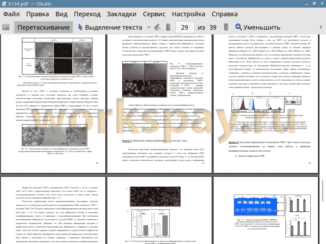Image resolution: width=326 pixels, height=244 pixels.
Task: Click paragraph starting 'Морфология моноцитов THP-1'
Action: [x=57, y=193]
